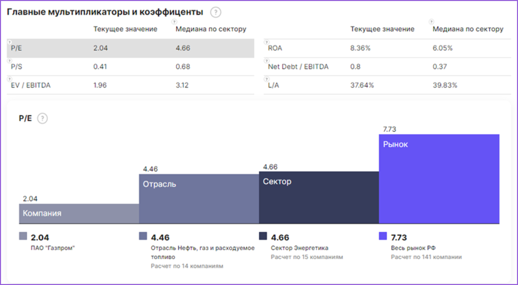Select the P/S multiplier row

(x=130, y=67)
